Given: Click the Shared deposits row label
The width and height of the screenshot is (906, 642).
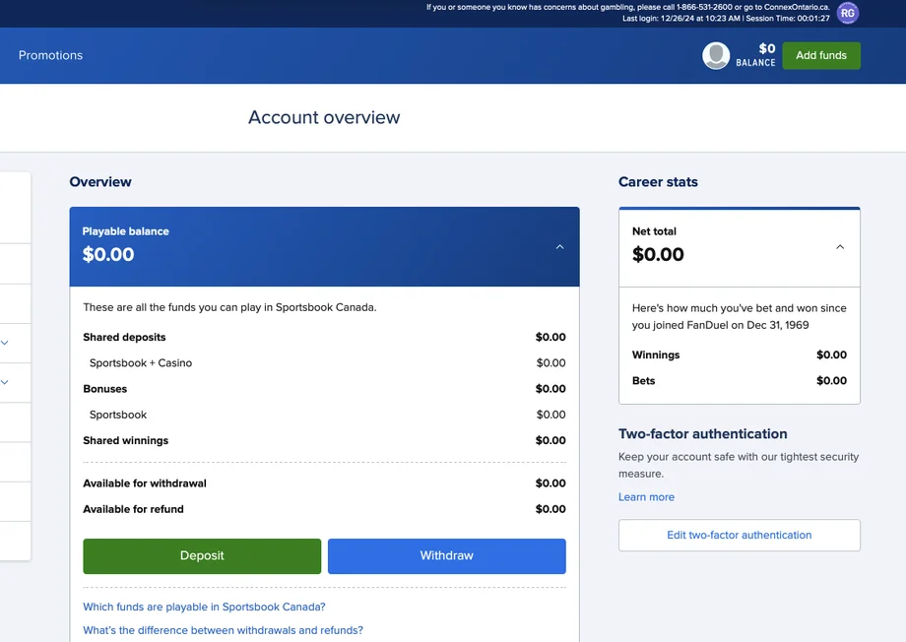Looking at the screenshot, I should tap(124, 337).
